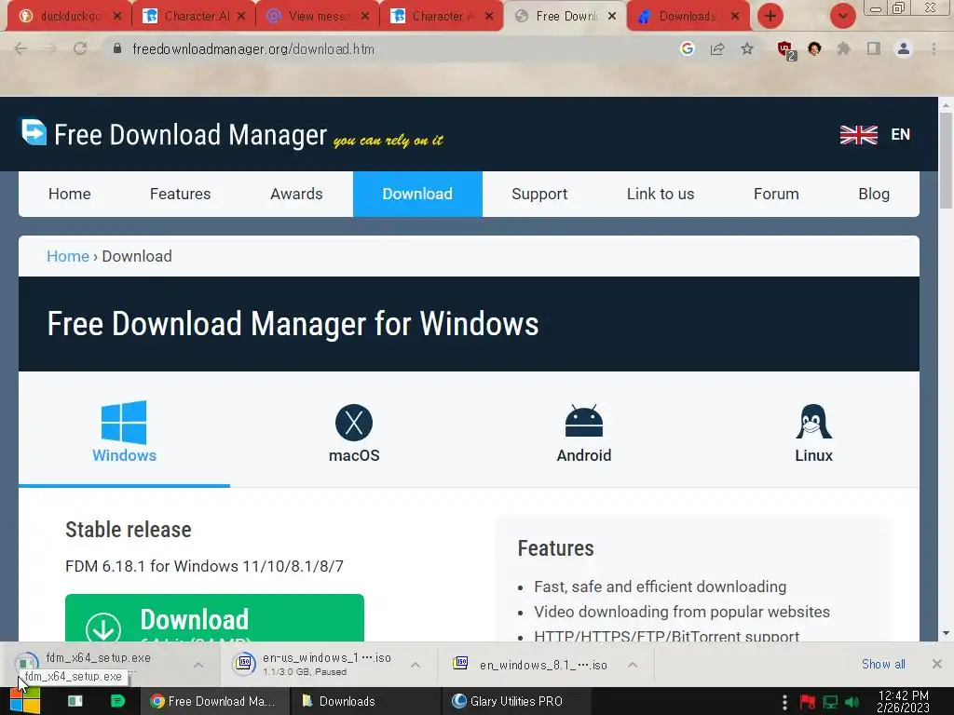954x715 pixels.
Task: Open the Support nav item
Action: 539,194
